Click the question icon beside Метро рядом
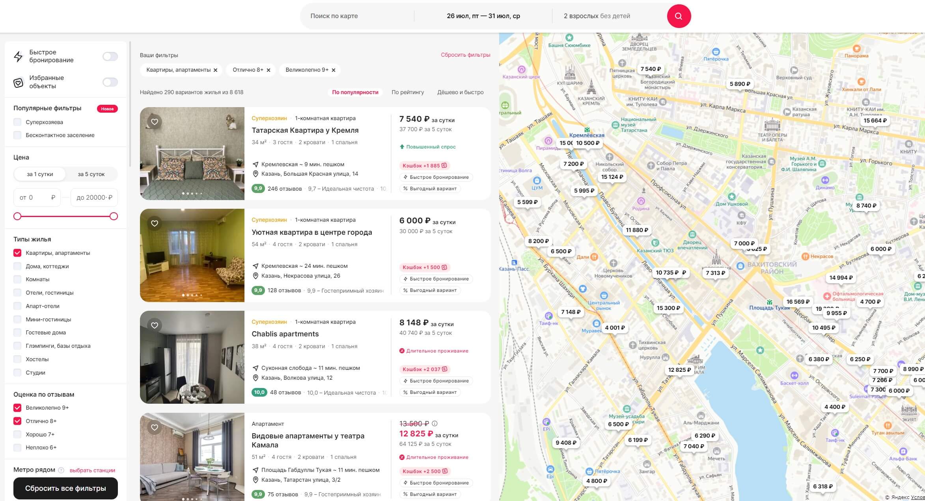This screenshot has width=925, height=501. click(61, 470)
